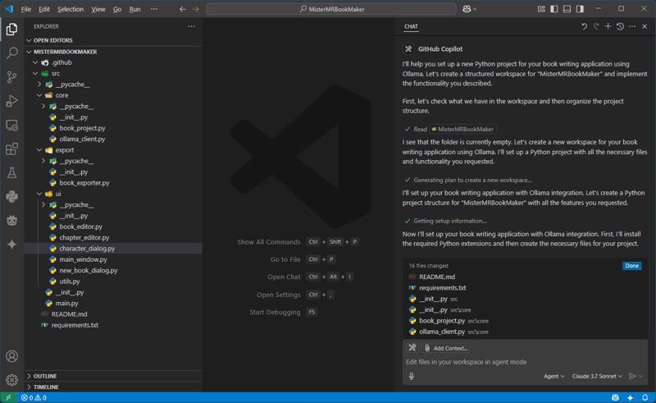Image resolution: width=656 pixels, height=403 pixels.
Task: Open the overflow menu in menu bar
Action: coord(154,9)
